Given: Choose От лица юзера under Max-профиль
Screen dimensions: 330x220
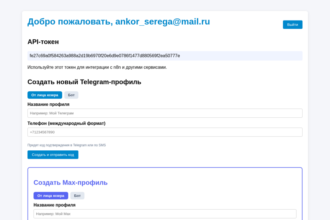Looking at the screenshot, I should point(51,195).
